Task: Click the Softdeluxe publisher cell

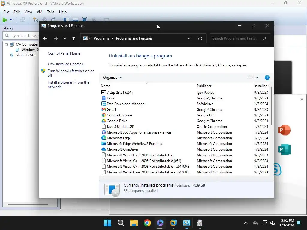Action: point(205,104)
